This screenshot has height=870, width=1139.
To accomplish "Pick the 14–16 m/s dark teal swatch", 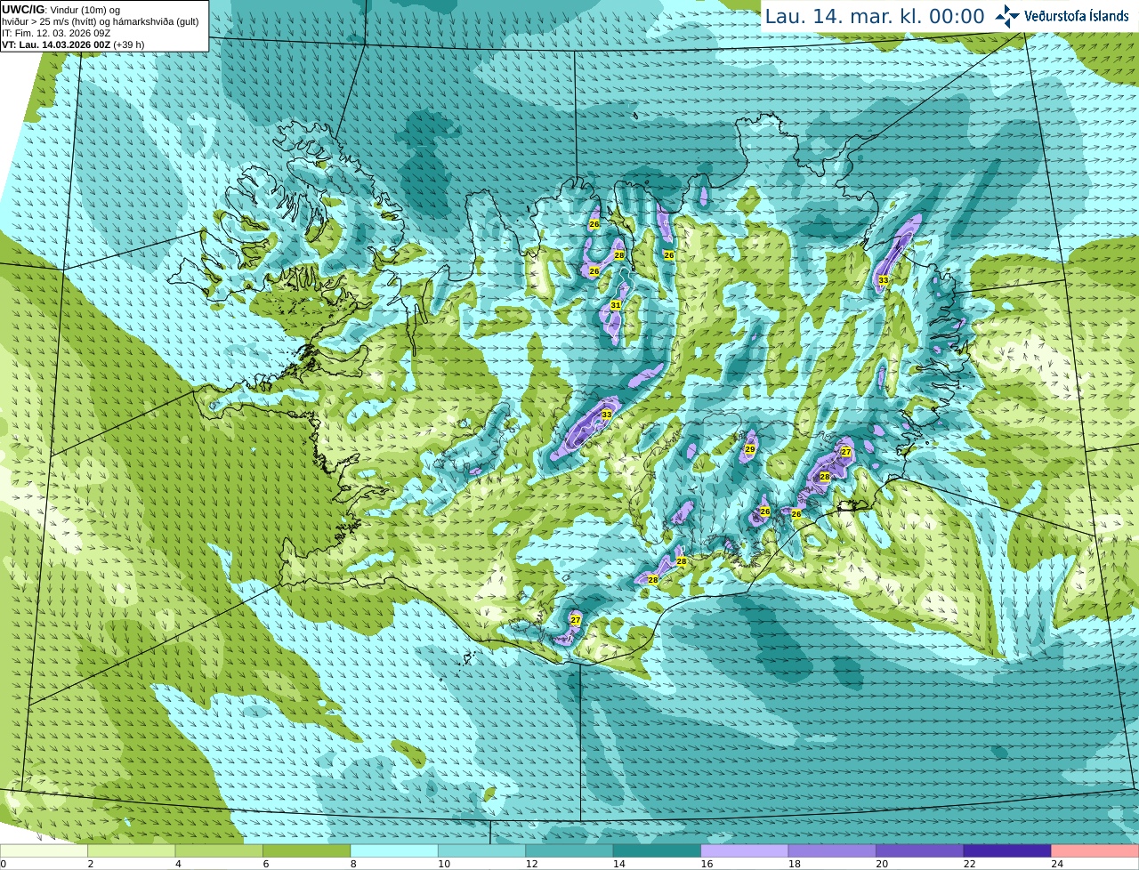I will click(x=657, y=851).
